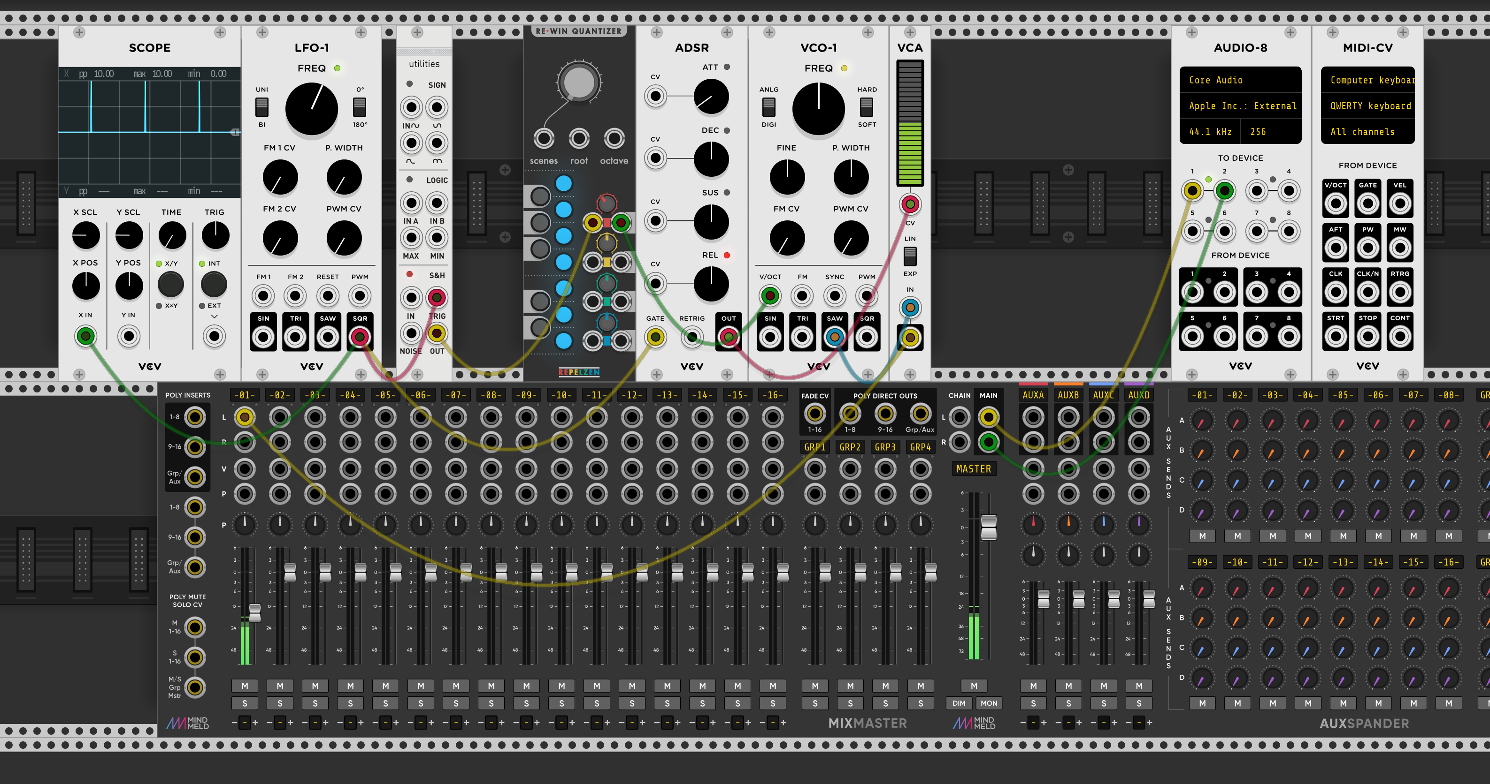Screen dimensions: 1490x784
Task: Open the 44.1 kHz sample rate menu
Action: (1210, 132)
